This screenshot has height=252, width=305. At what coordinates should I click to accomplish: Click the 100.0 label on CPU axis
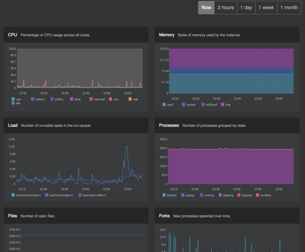click(12, 48)
